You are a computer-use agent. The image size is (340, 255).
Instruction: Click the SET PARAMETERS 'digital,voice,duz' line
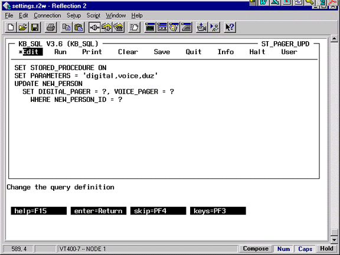(86, 76)
